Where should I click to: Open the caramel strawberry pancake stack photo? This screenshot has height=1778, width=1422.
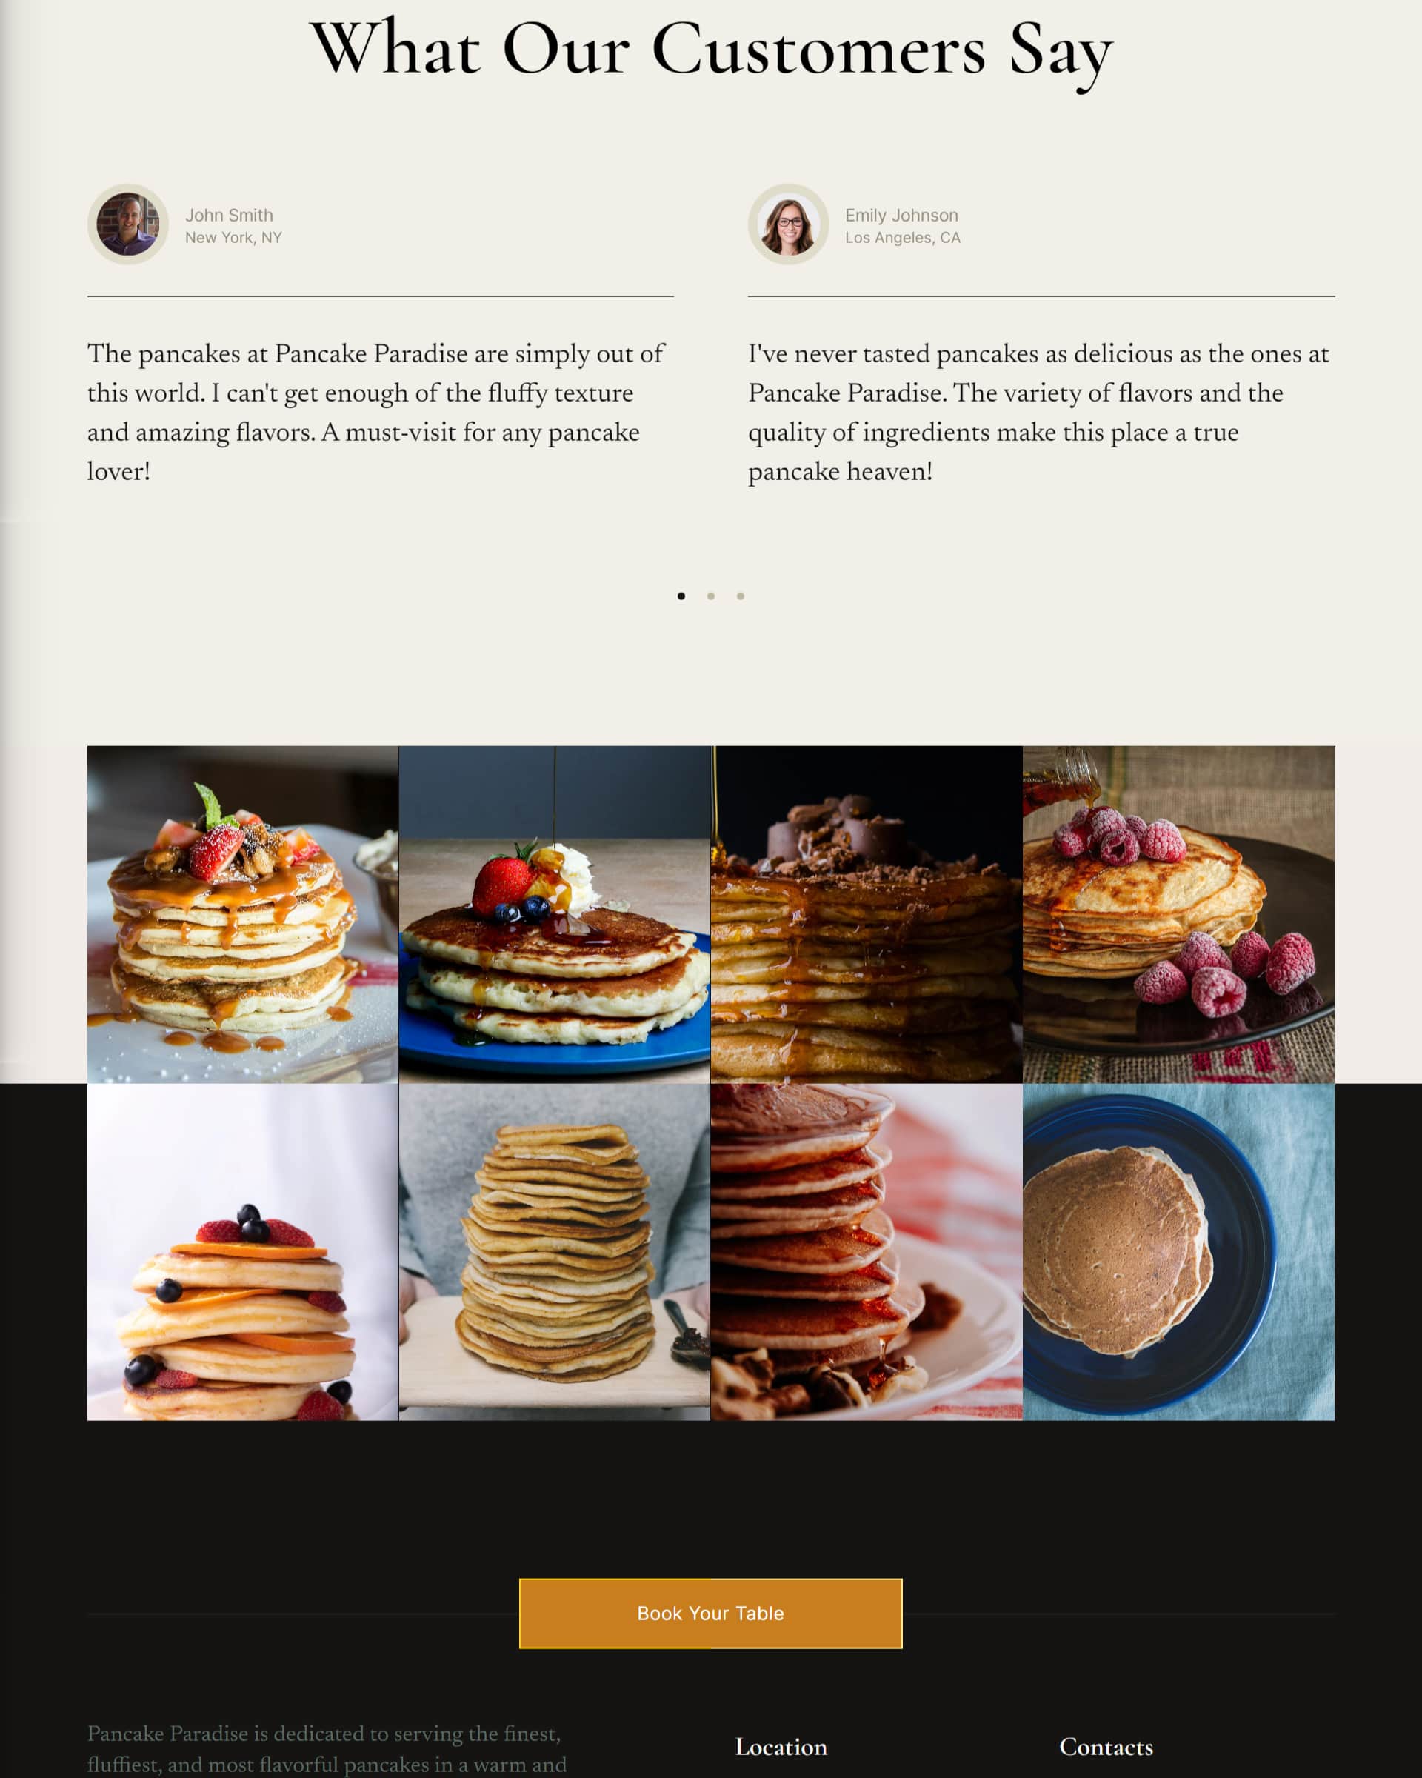click(242, 915)
